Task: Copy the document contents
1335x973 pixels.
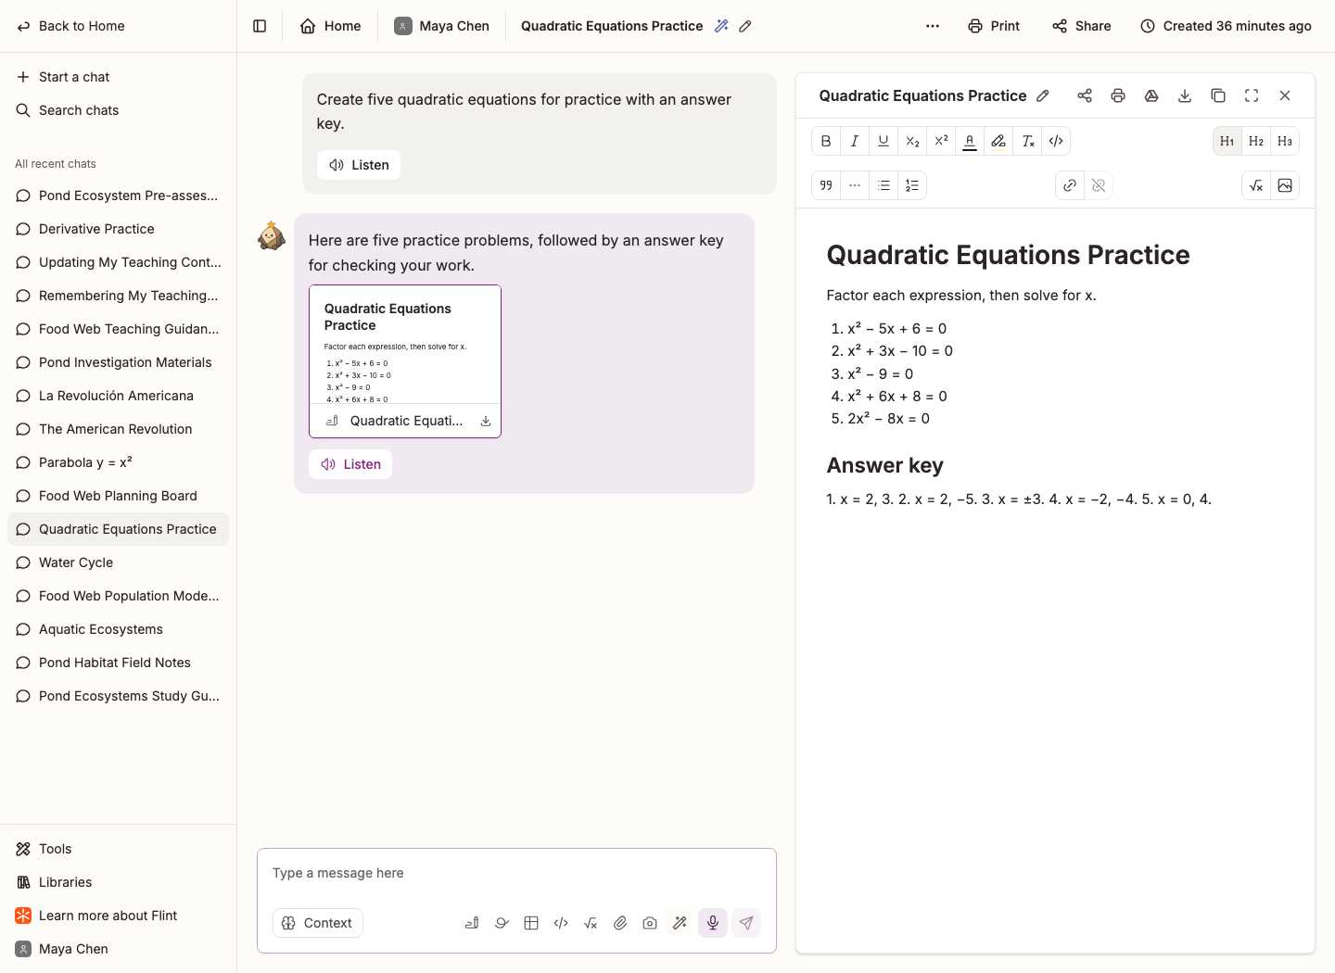Action: (x=1218, y=95)
